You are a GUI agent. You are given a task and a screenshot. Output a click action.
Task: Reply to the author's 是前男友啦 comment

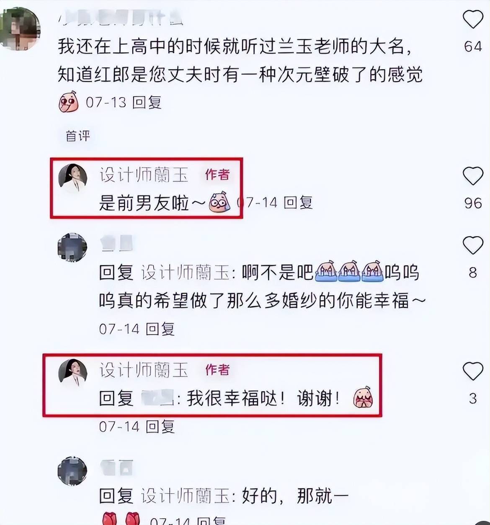pos(298,203)
